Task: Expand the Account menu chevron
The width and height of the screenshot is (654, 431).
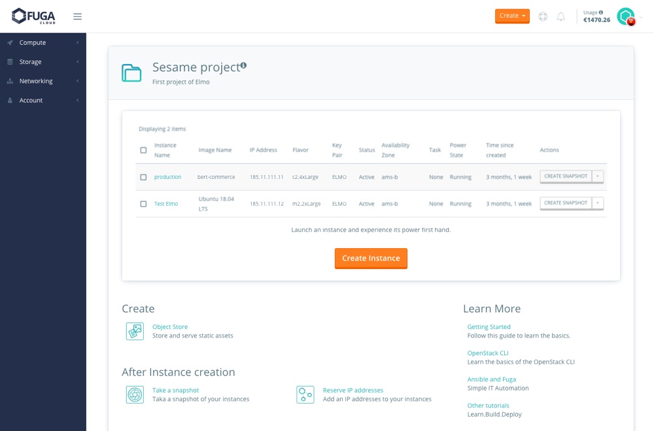Action: pos(78,101)
